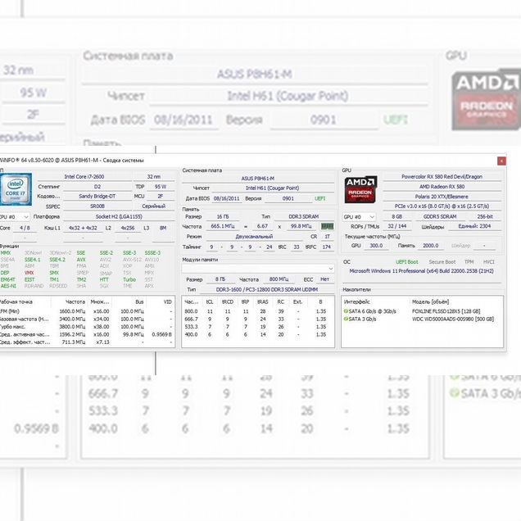Click the AMD Radeon RX 580 field
The width and height of the screenshot is (521, 521).
[442, 187]
